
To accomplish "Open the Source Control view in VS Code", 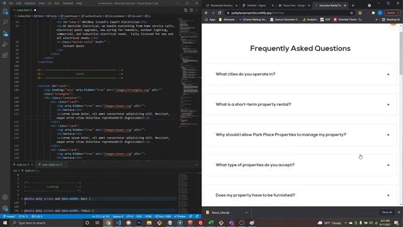I will click(5, 33).
